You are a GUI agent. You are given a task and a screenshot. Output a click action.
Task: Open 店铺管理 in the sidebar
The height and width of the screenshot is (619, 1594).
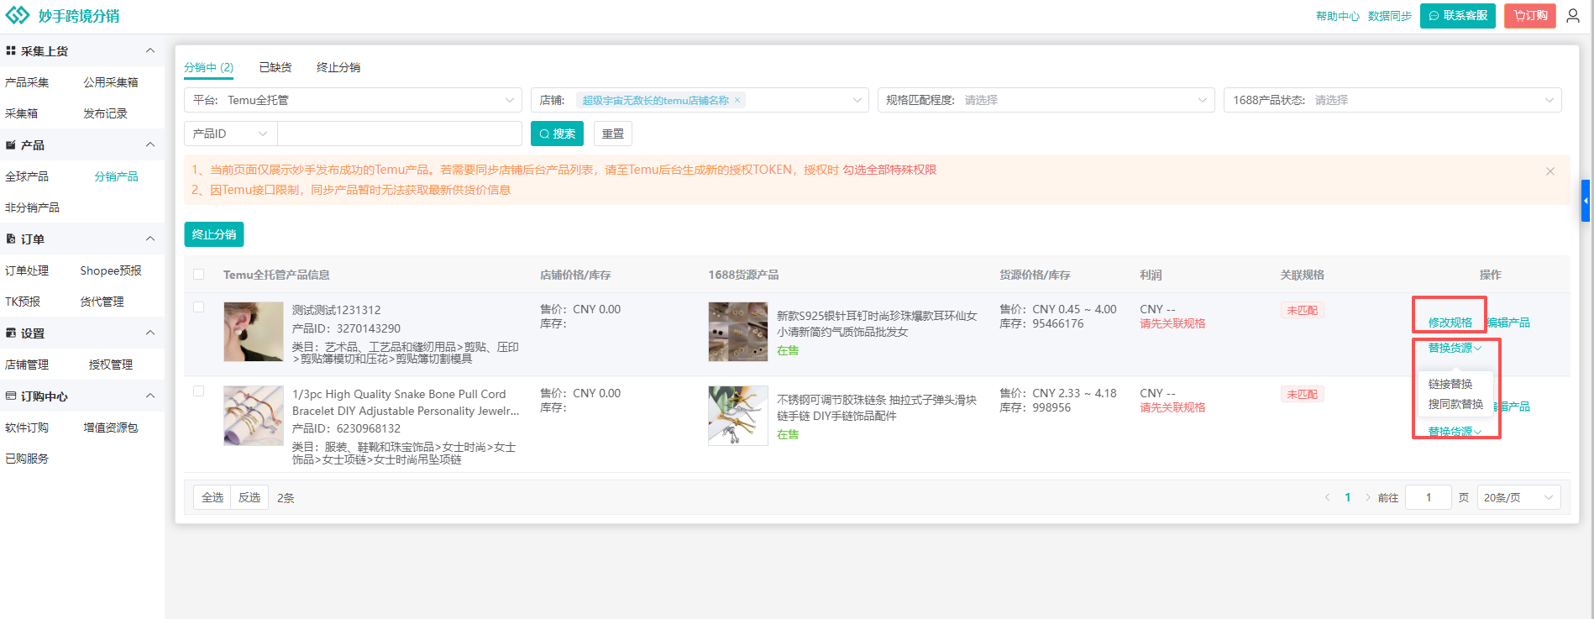27,365
